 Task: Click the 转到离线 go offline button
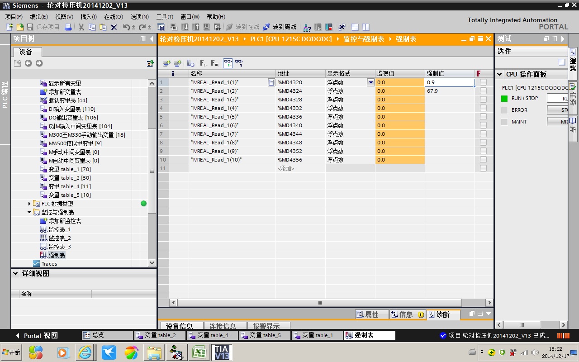point(280,27)
